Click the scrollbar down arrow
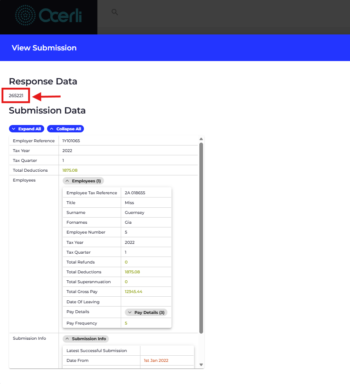Screen dimensions: 350x384 pyautogui.click(x=201, y=365)
